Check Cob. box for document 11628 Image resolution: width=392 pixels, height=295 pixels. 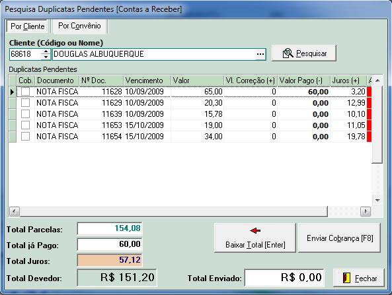pyautogui.click(x=25, y=92)
